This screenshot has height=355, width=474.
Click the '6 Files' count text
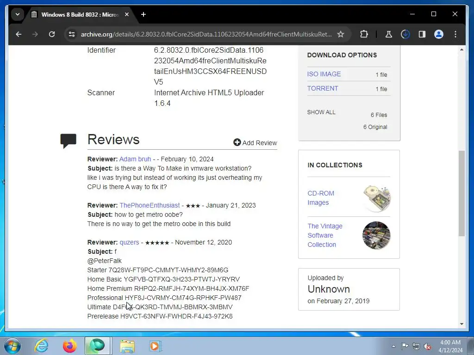coord(379,115)
